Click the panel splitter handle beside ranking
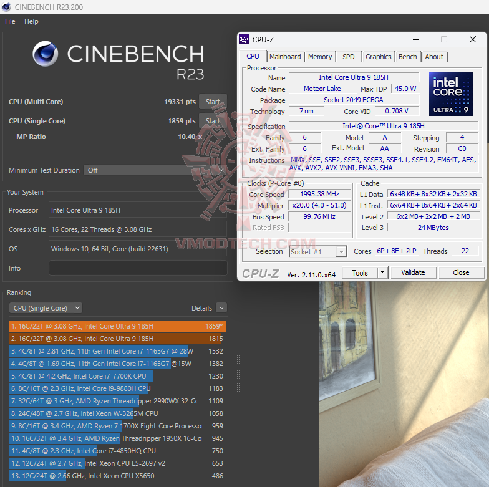489x487 pixels. click(x=238, y=374)
